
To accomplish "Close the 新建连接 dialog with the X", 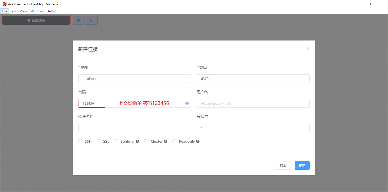I will tap(308, 49).
